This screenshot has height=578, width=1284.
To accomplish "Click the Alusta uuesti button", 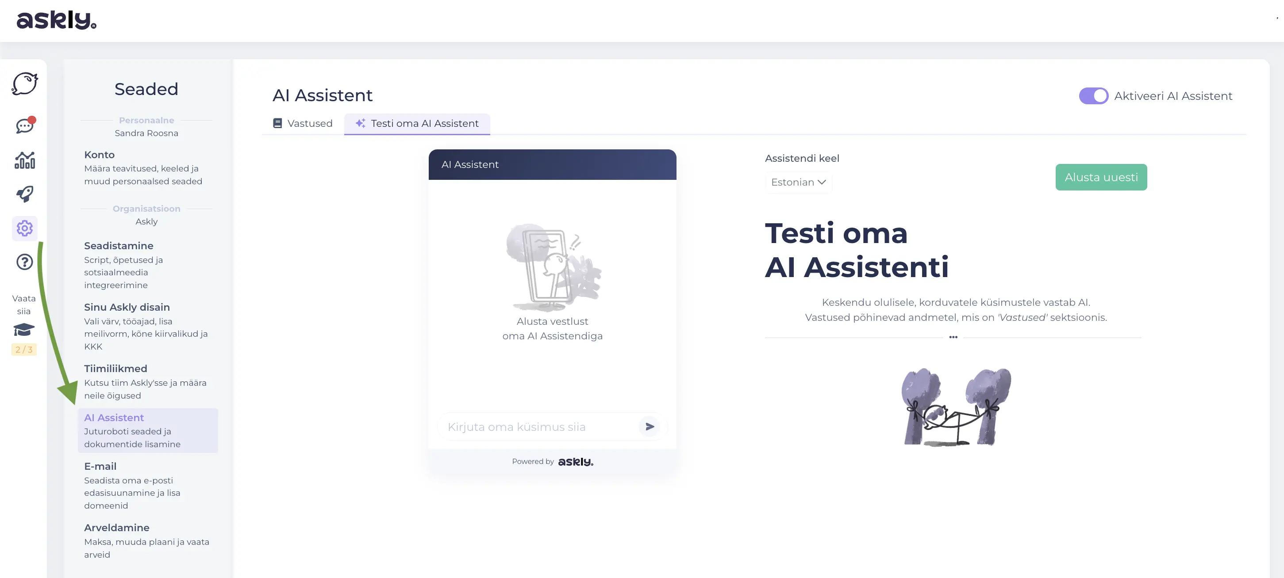I will coord(1101,177).
